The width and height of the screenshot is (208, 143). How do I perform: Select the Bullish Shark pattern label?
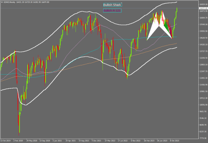pos(112,5)
